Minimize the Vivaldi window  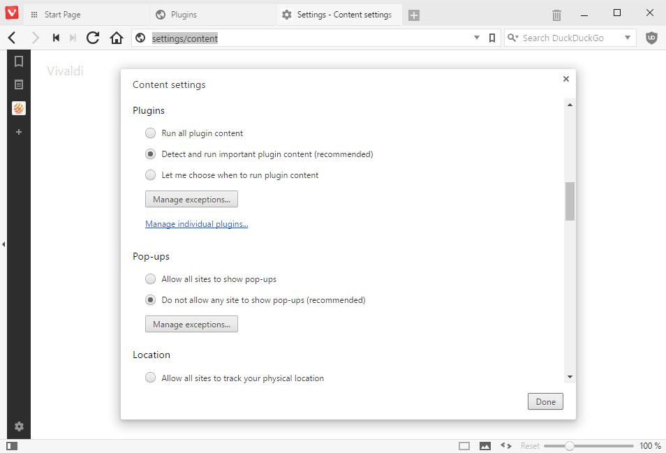click(x=584, y=15)
